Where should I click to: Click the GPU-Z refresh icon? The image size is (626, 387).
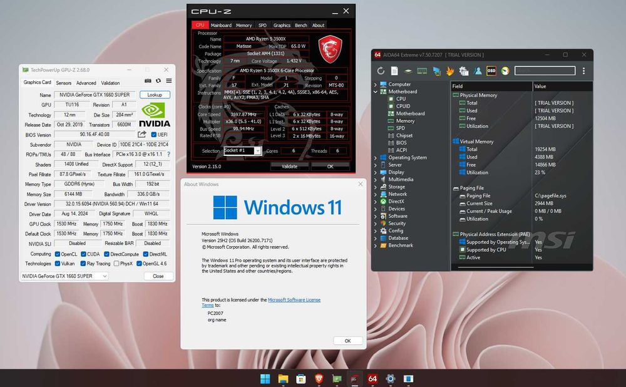[158, 81]
